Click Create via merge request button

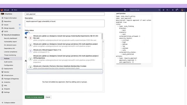coord(34,97)
